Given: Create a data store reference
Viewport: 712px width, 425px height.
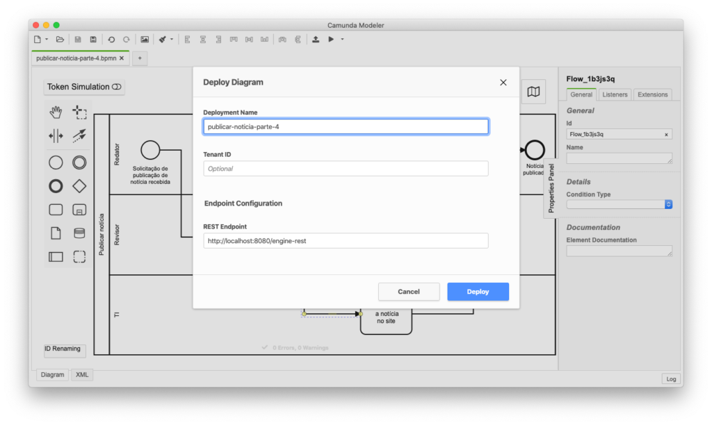Looking at the screenshot, I should tap(79, 233).
